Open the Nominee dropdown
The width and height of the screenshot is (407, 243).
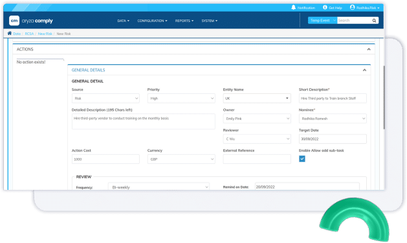333,119
